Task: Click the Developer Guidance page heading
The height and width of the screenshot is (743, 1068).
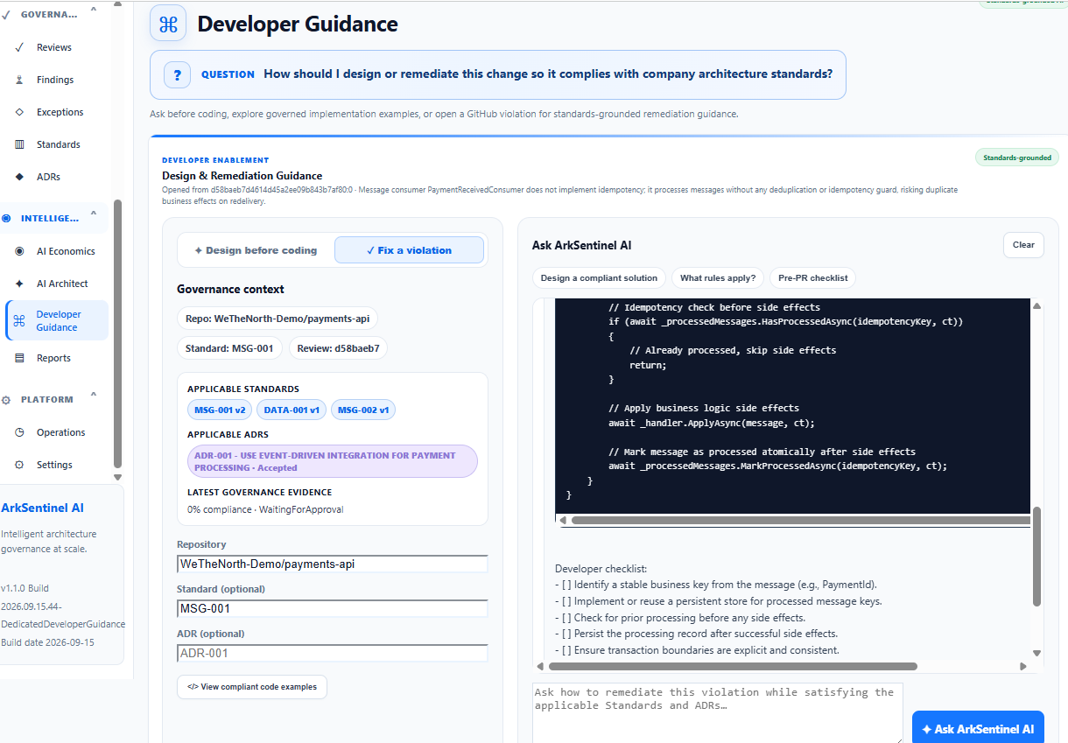Action: [298, 24]
